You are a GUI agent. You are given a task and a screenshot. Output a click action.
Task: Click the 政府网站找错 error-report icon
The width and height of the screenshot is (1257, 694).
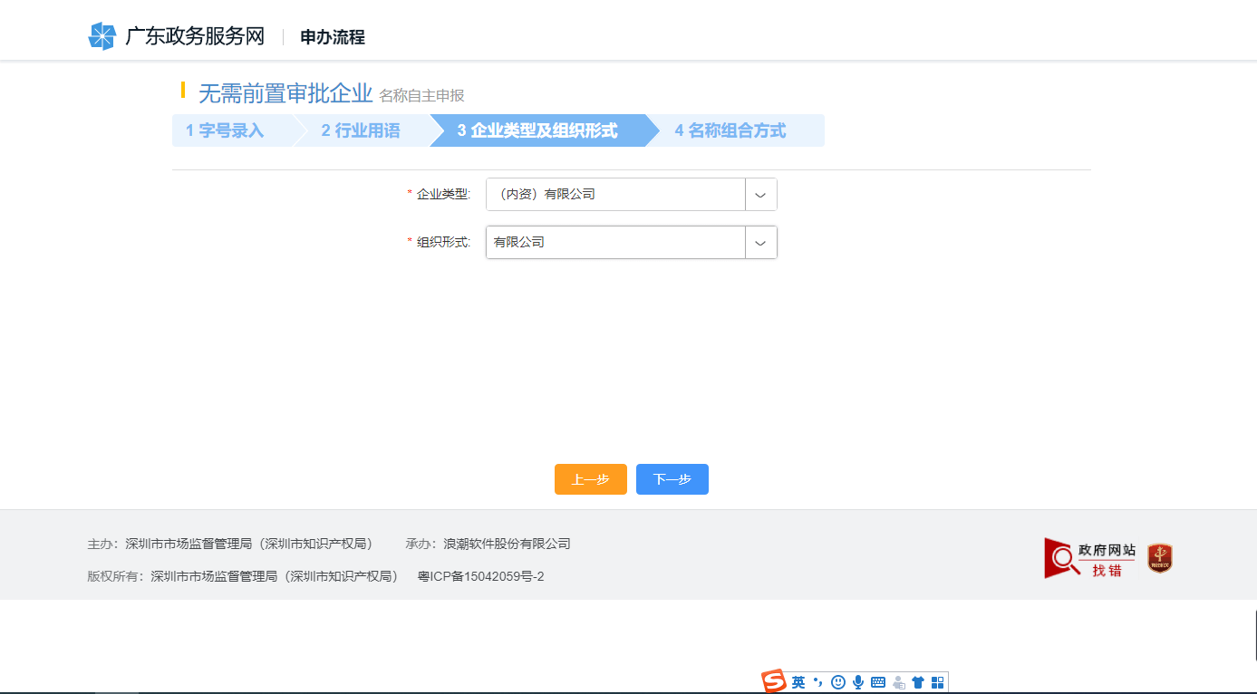tap(1088, 557)
